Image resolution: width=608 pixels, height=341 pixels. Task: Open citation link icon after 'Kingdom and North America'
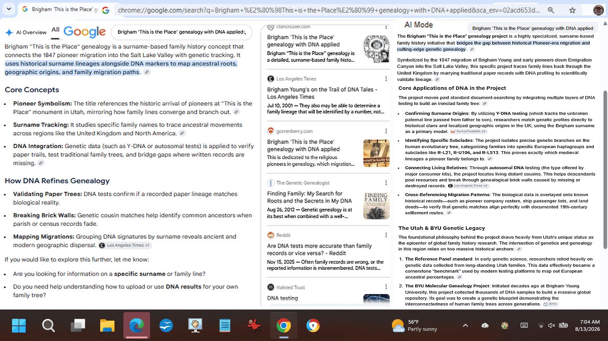(182, 133)
